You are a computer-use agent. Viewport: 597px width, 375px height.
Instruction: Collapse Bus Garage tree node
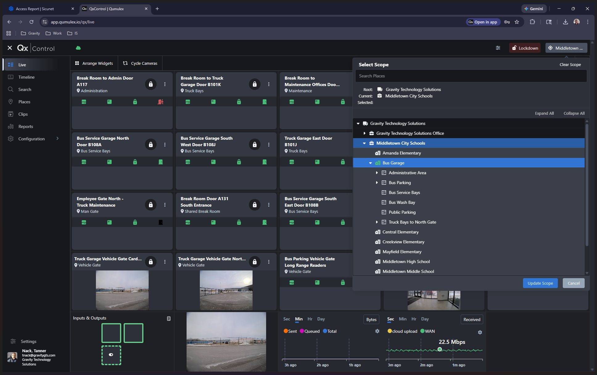371,163
